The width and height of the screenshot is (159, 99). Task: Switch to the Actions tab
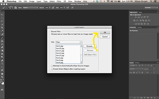[x=139, y=27]
